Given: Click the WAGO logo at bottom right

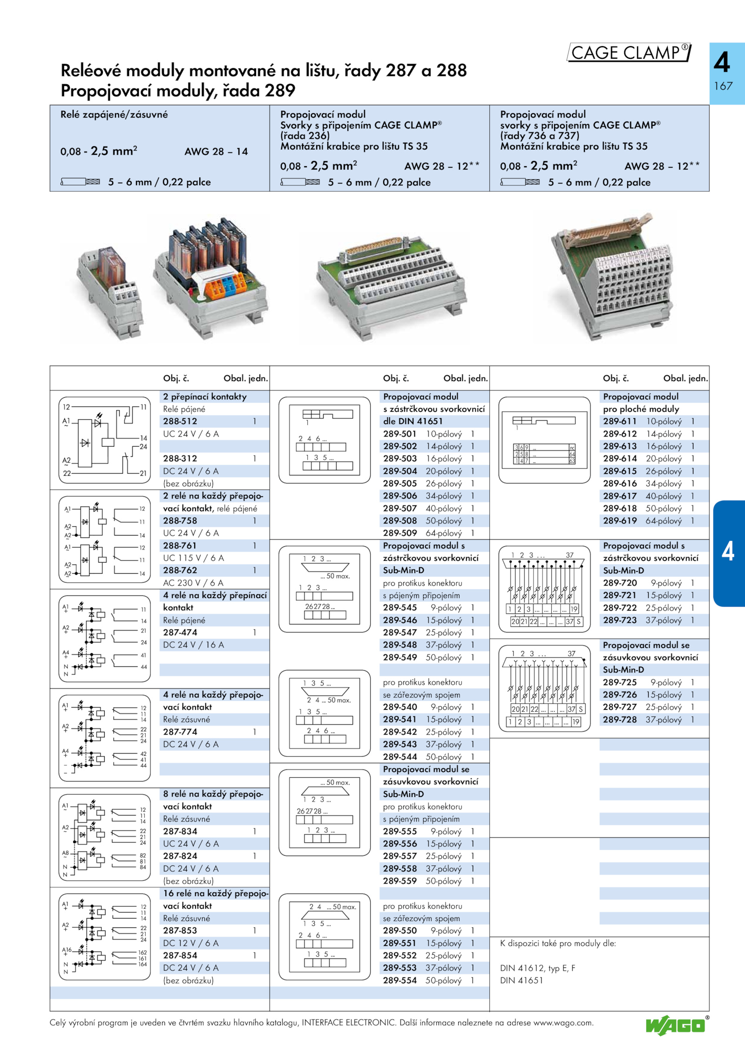Looking at the screenshot, I should 677,1026.
